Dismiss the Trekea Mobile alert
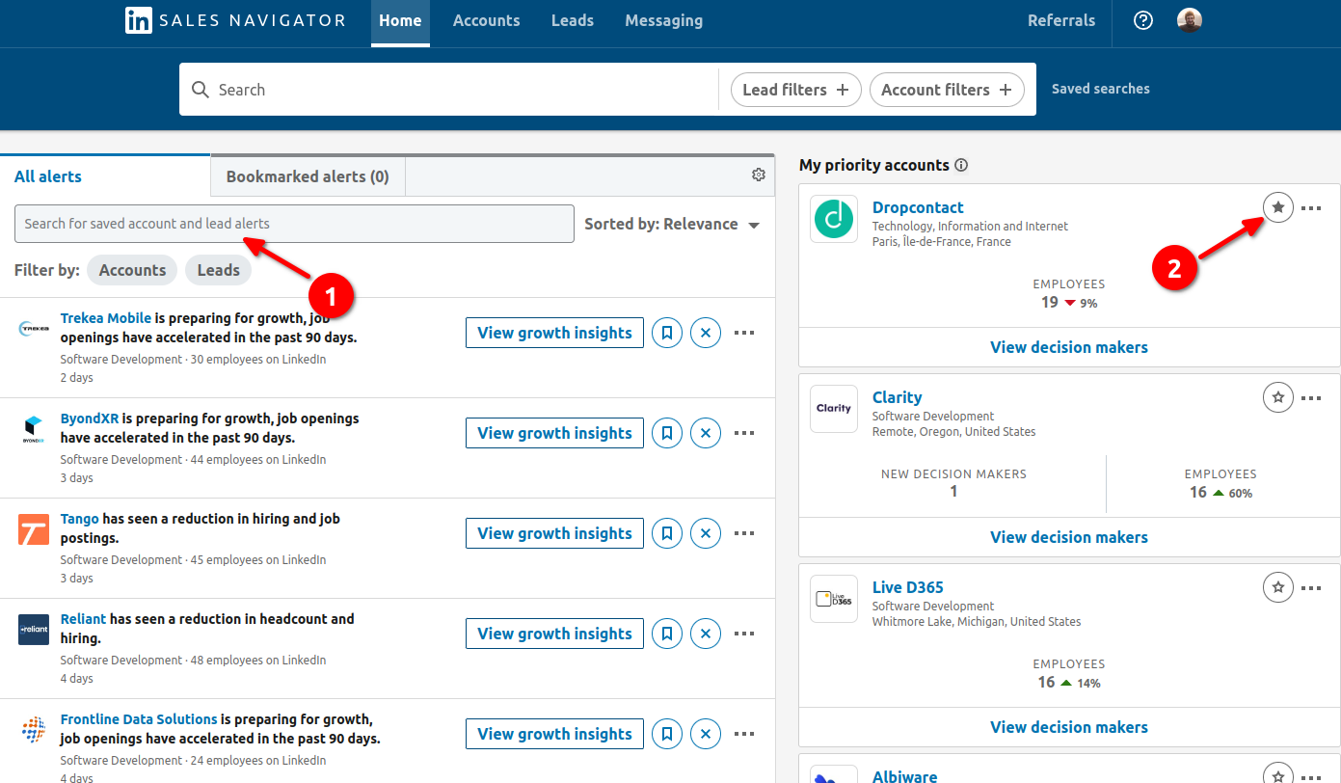Screen dimensions: 1341x783 click(x=706, y=333)
